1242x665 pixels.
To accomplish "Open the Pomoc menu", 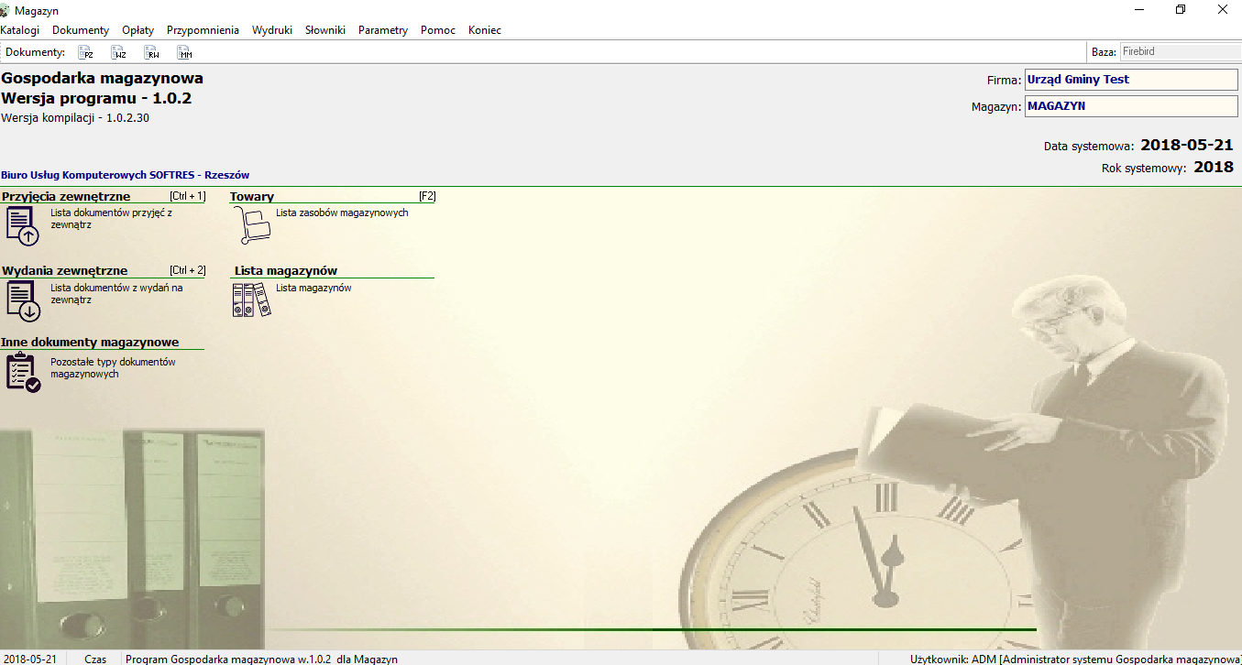I will pyautogui.click(x=438, y=30).
